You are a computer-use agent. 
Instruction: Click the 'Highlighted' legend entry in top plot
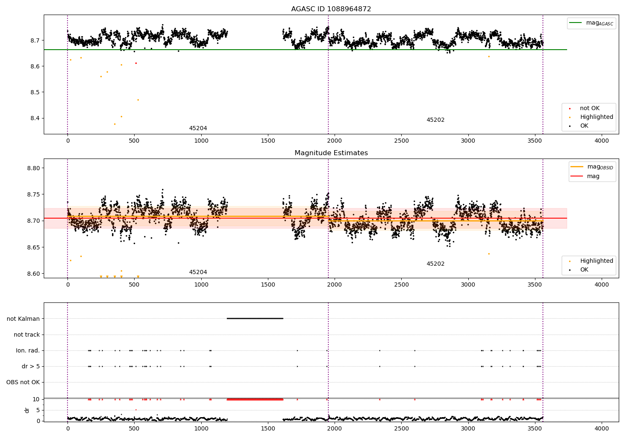pos(592,117)
